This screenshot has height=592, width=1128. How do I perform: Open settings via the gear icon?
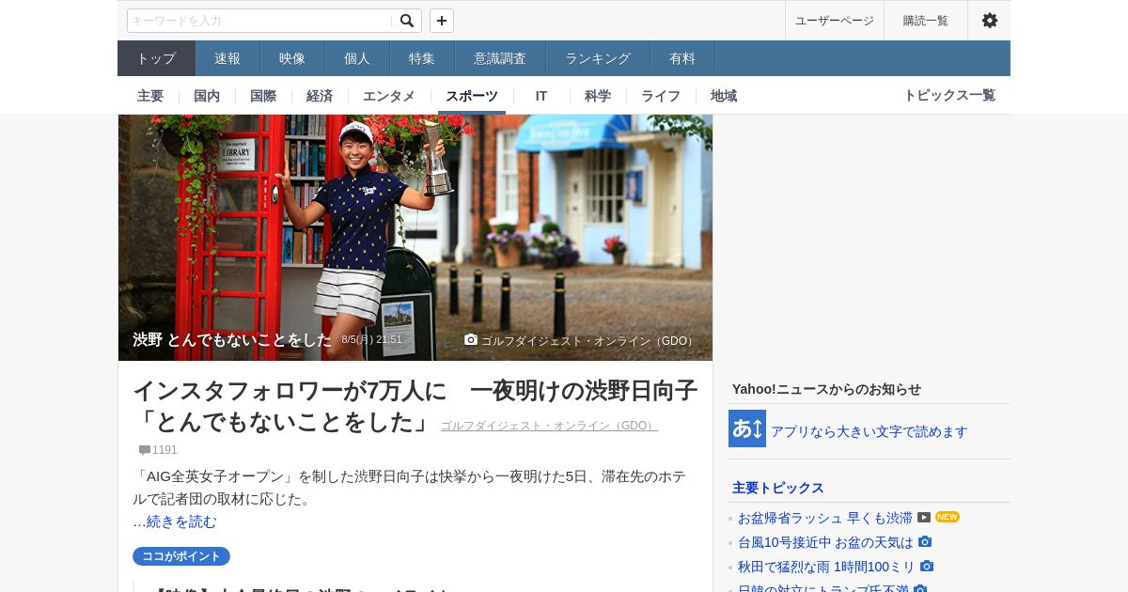[x=990, y=21]
